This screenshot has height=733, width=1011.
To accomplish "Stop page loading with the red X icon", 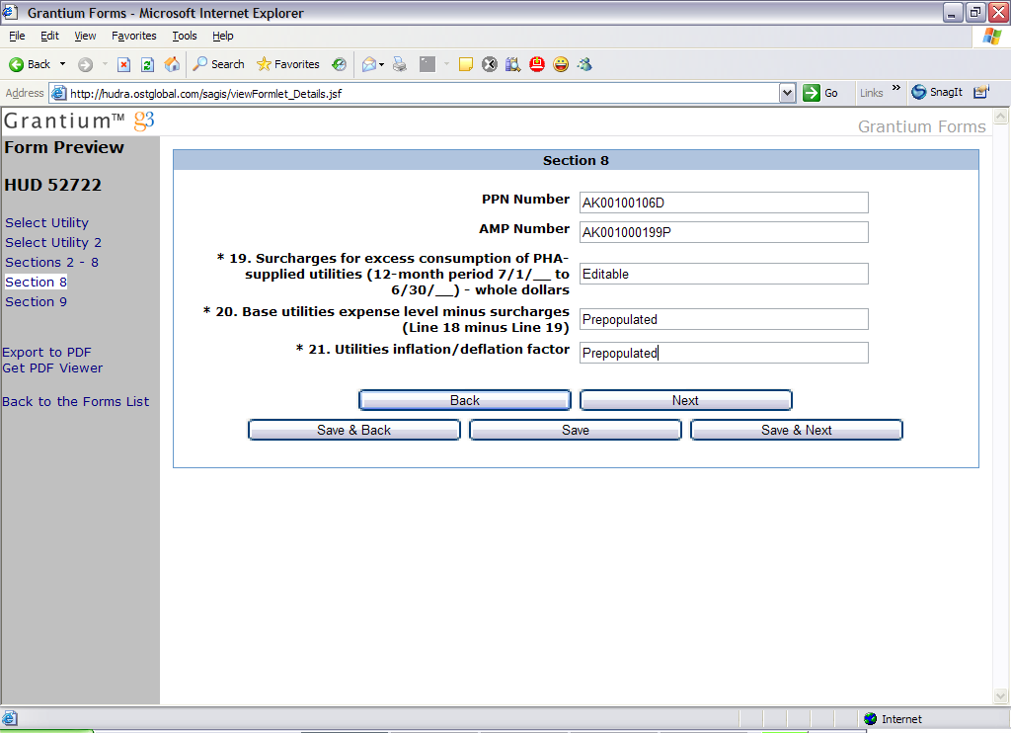I will [123, 64].
